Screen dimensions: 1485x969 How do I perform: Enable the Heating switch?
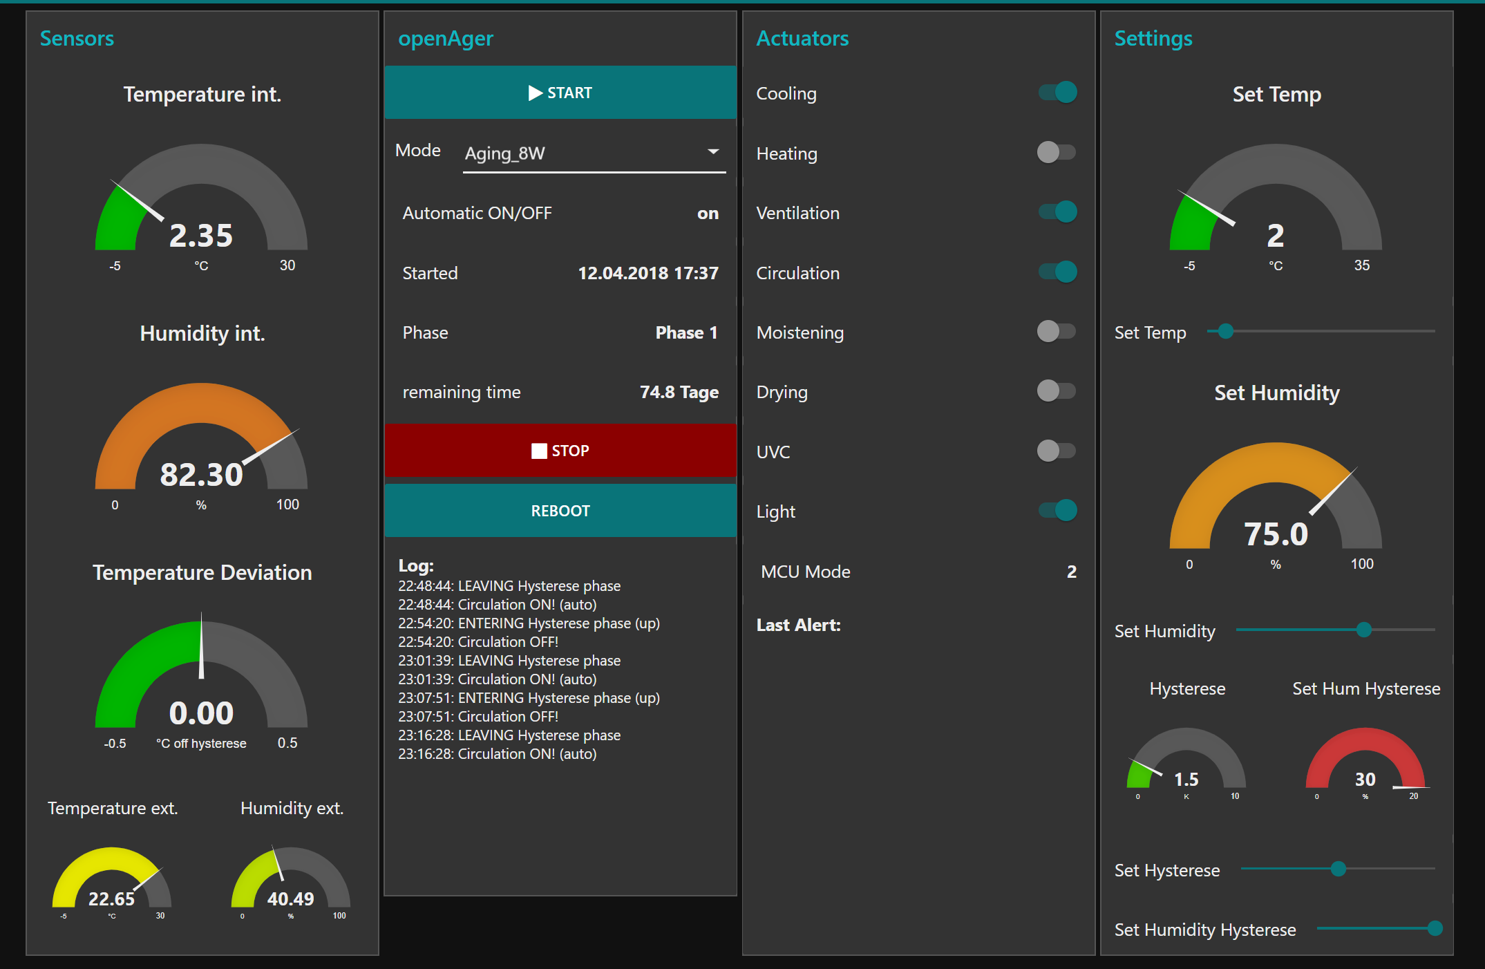click(1056, 152)
